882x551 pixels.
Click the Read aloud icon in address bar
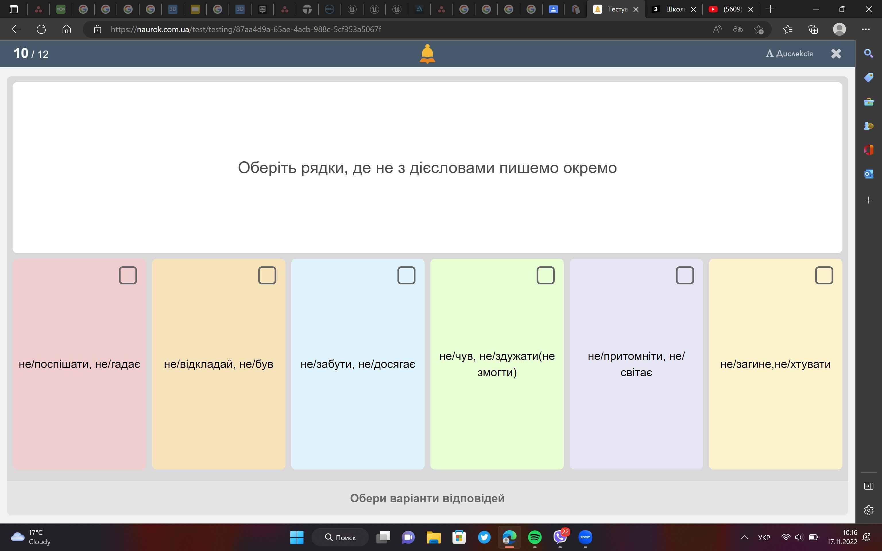pyautogui.click(x=717, y=29)
